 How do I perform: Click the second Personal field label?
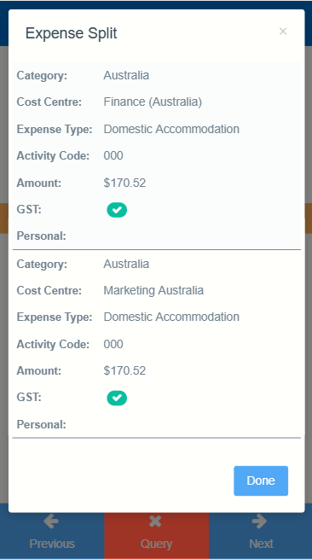click(x=41, y=425)
